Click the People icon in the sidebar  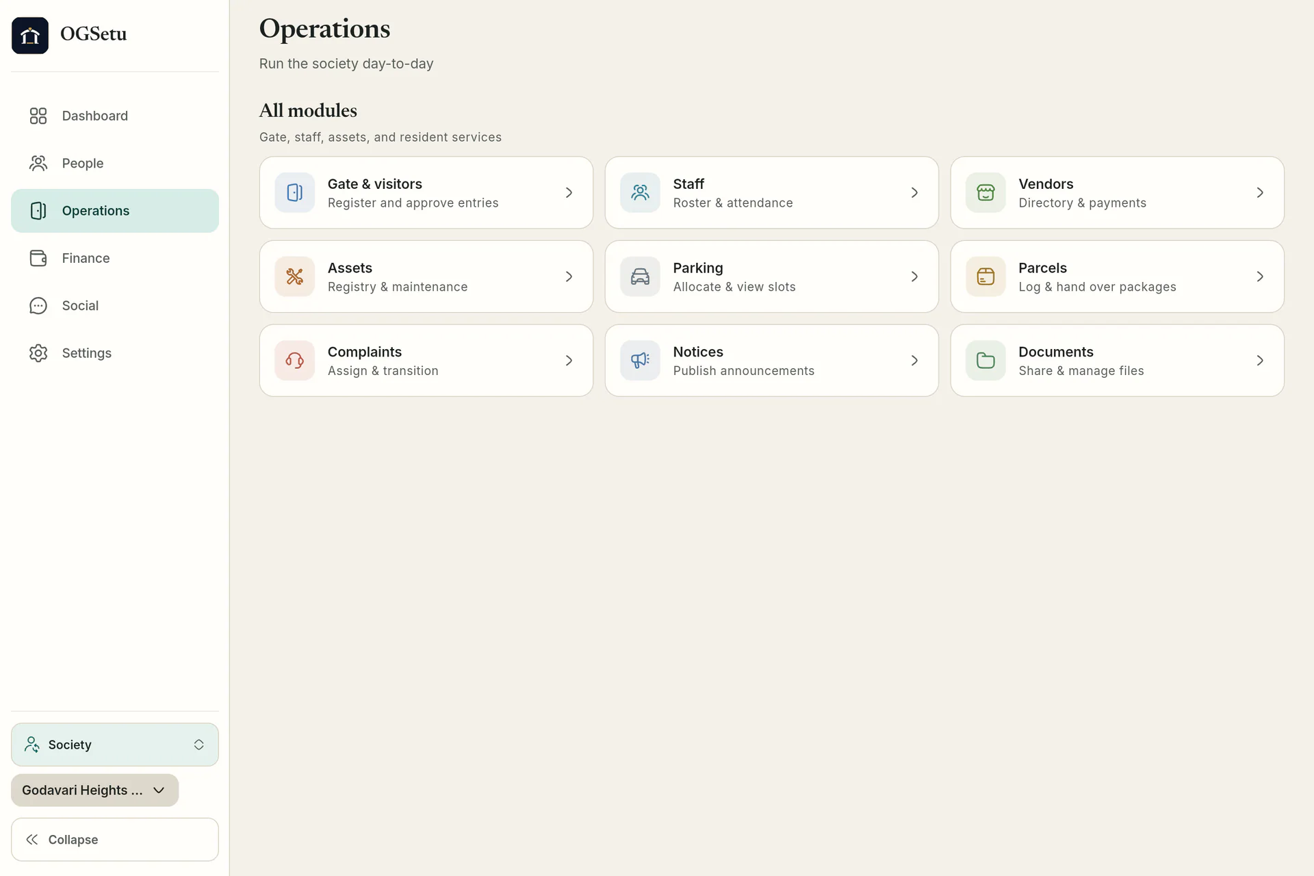[x=38, y=163]
